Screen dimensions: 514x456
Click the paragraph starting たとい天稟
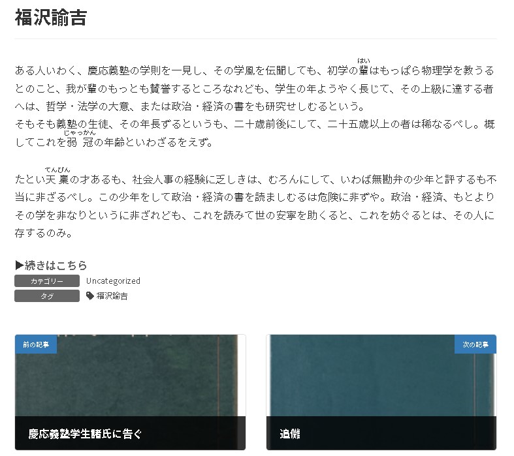255,205
